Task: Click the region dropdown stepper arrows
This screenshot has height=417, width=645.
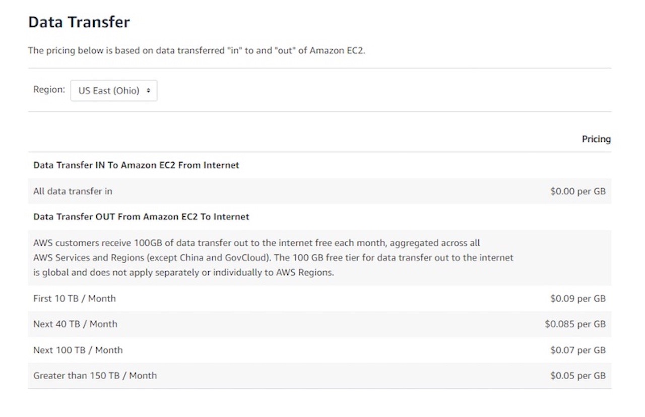Action: coord(149,90)
